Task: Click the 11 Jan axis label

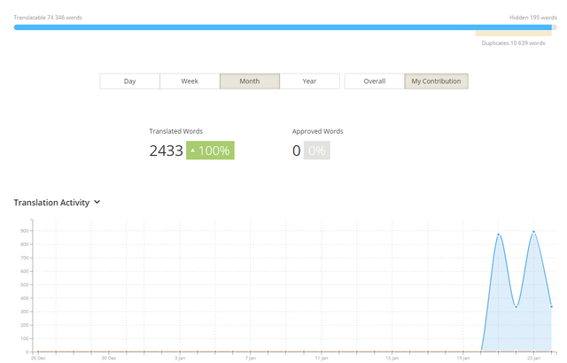Action: 322,358
